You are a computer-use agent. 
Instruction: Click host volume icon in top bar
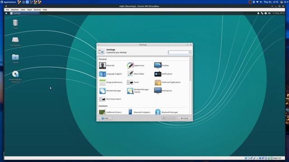[261, 2]
